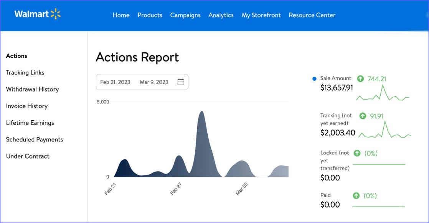Select Tracking Links in the sidebar
429x223 pixels.
point(25,72)
